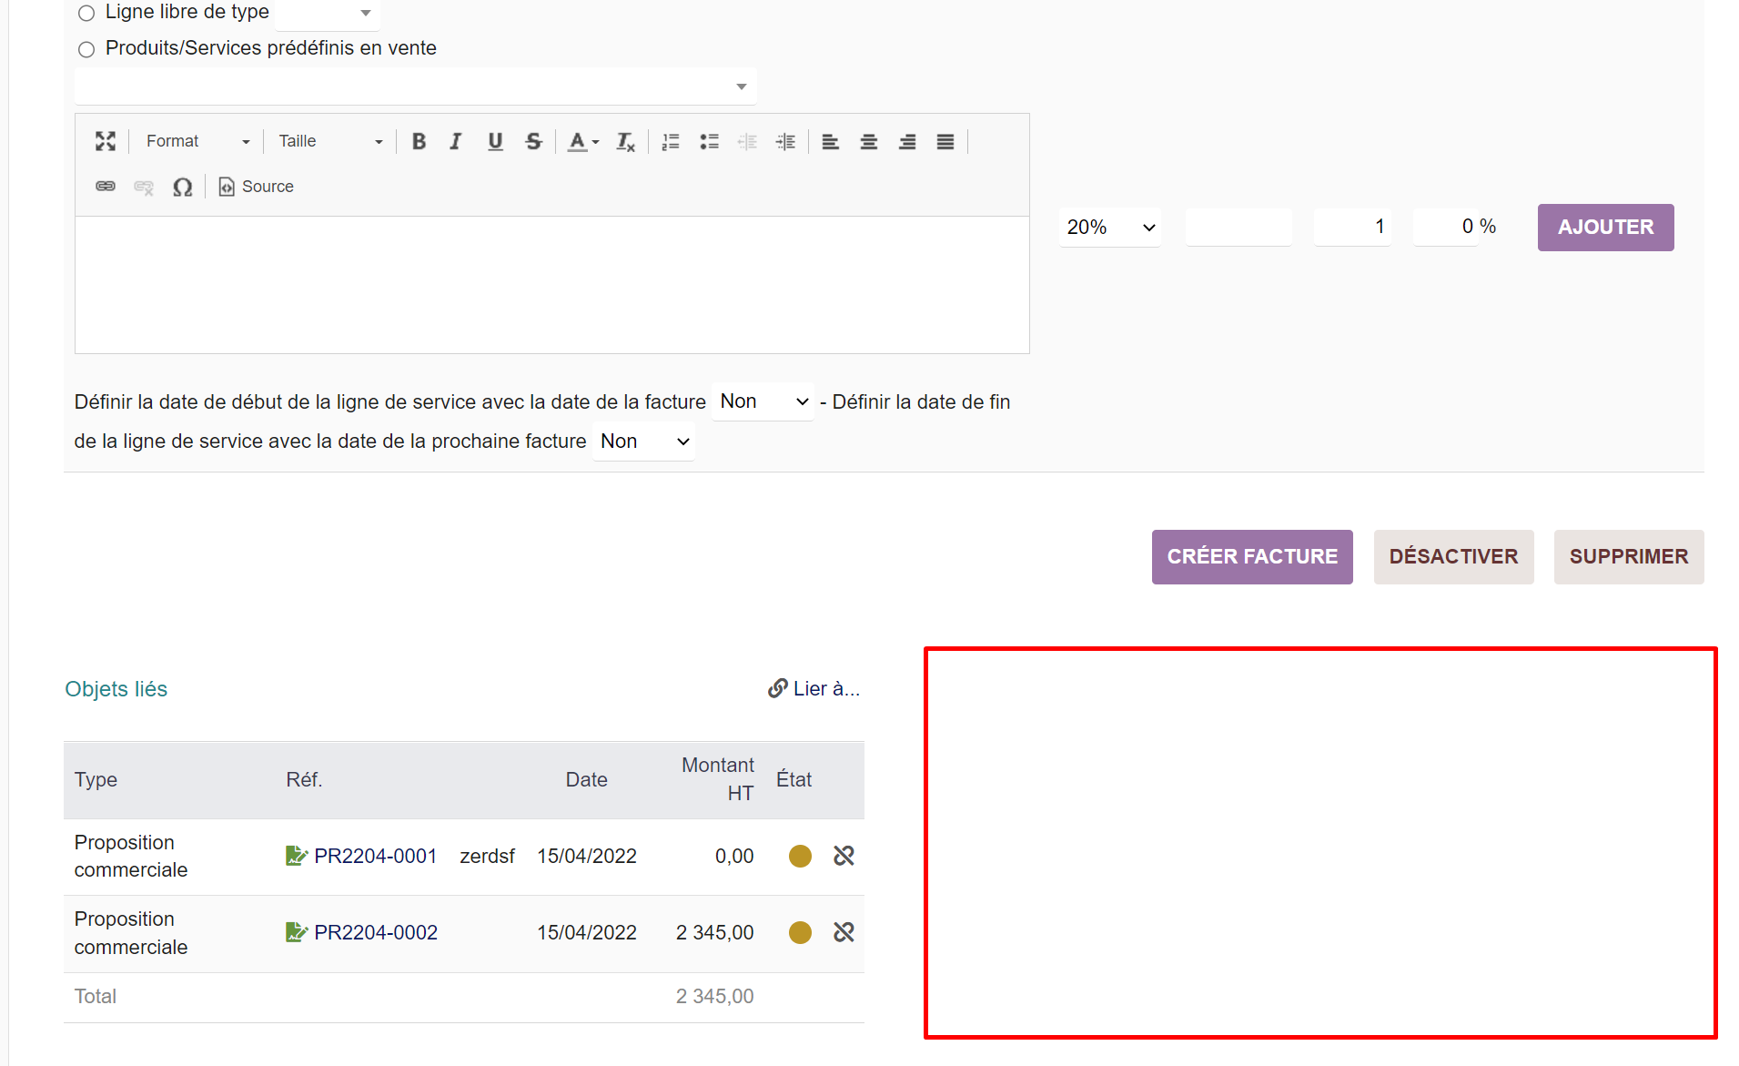
Task: Open the Format dropdown in the editor
Action: click(196, 141)
